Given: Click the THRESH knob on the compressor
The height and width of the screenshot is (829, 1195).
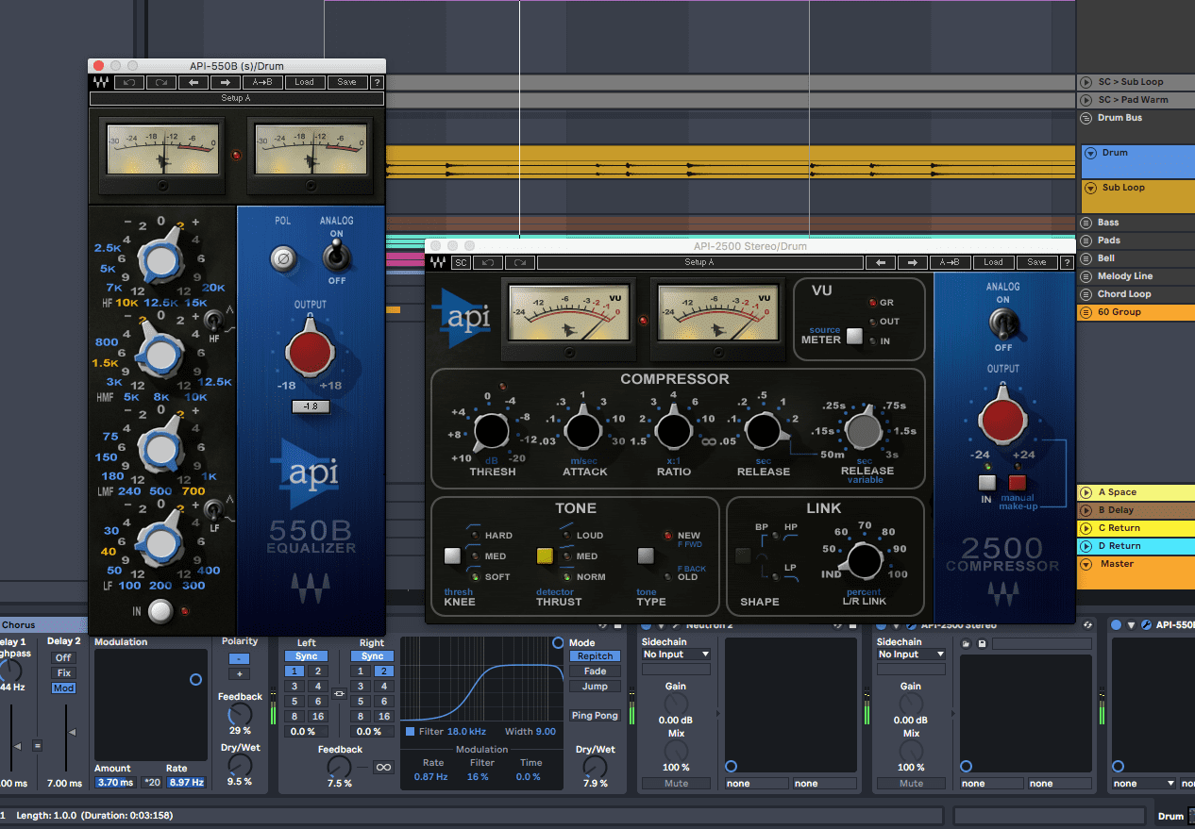Looking at the screenshot, I should pos(491,432).
